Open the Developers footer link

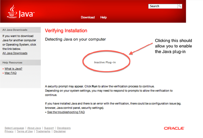(x=64, y=128)
